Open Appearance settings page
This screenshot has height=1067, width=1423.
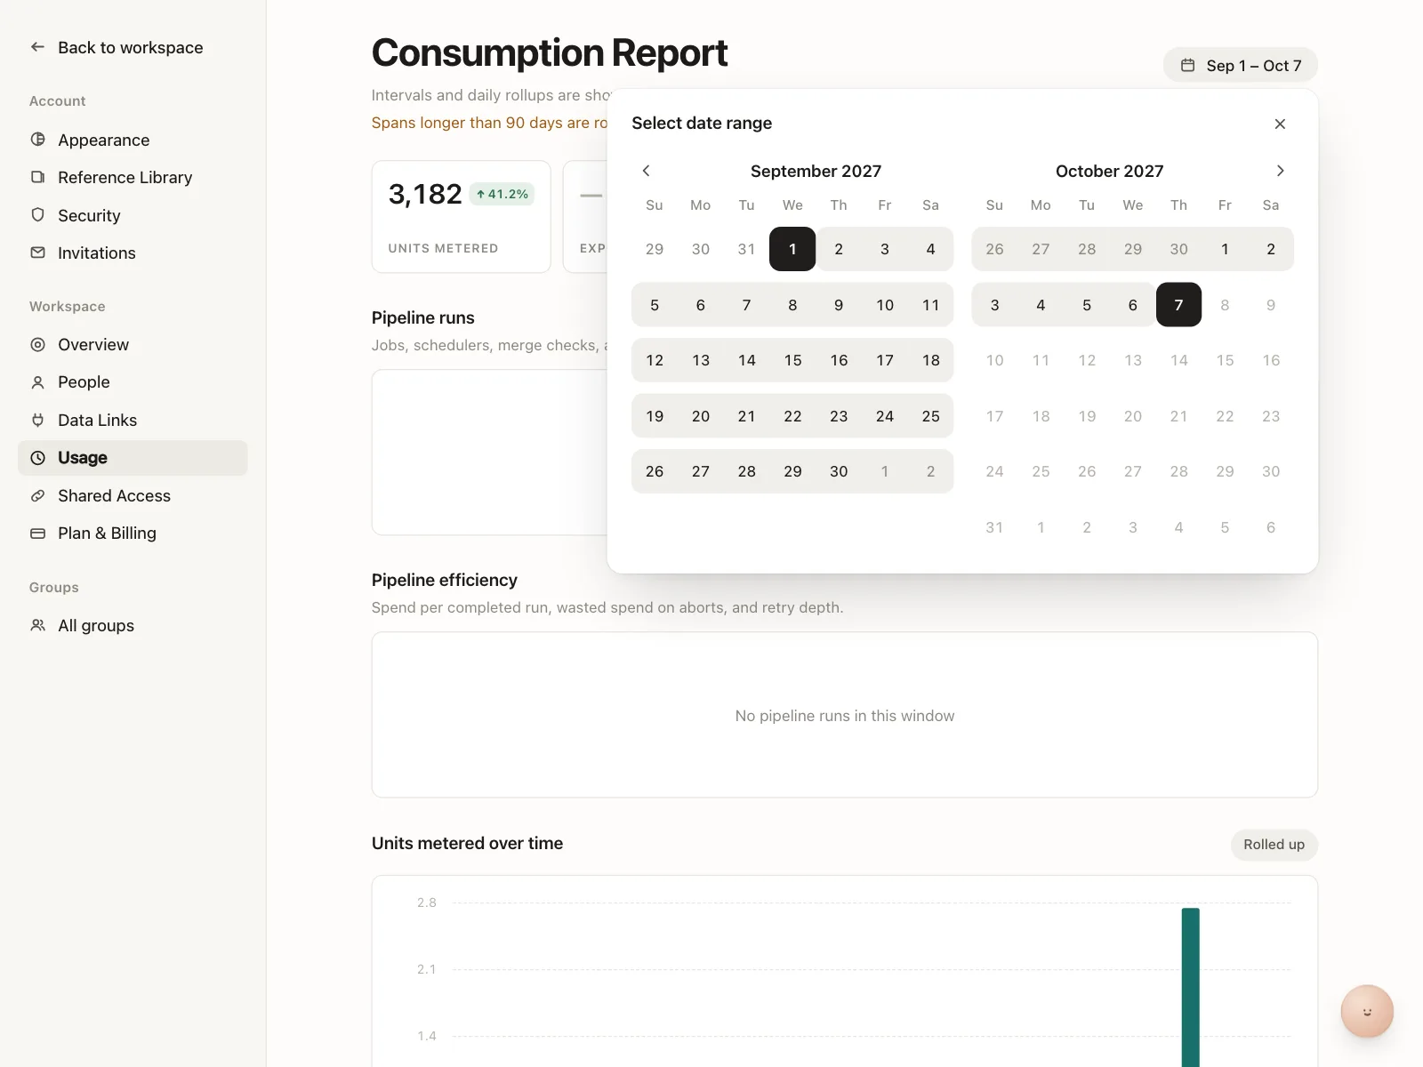[x=133, y=140]
